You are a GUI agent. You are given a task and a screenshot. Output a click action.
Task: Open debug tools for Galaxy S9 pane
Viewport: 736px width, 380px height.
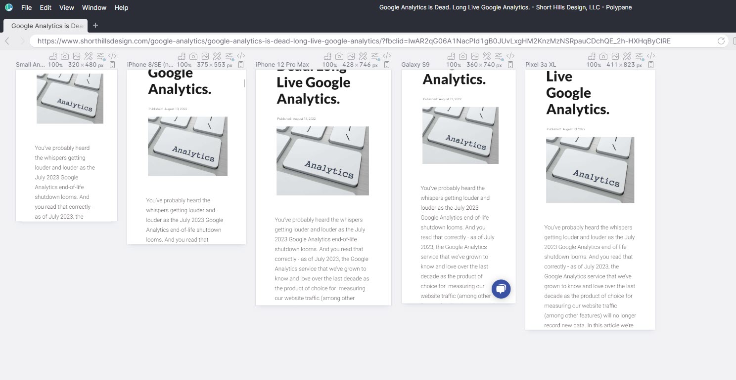pos(487,56)
